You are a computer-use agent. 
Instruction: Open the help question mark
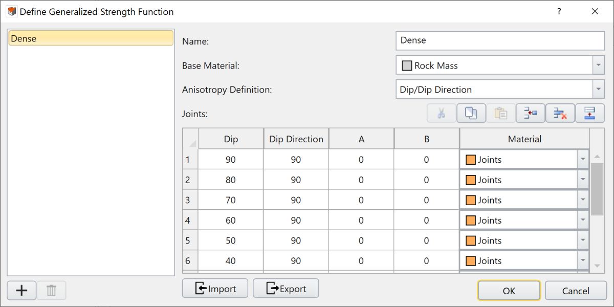click(559, 11)
